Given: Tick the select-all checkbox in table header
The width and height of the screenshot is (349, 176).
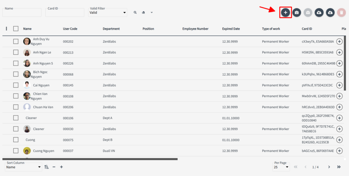Looking at the screenshot, I should pos(16,29).
